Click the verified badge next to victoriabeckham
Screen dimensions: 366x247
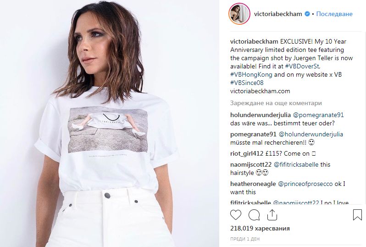tap(307, 14)
